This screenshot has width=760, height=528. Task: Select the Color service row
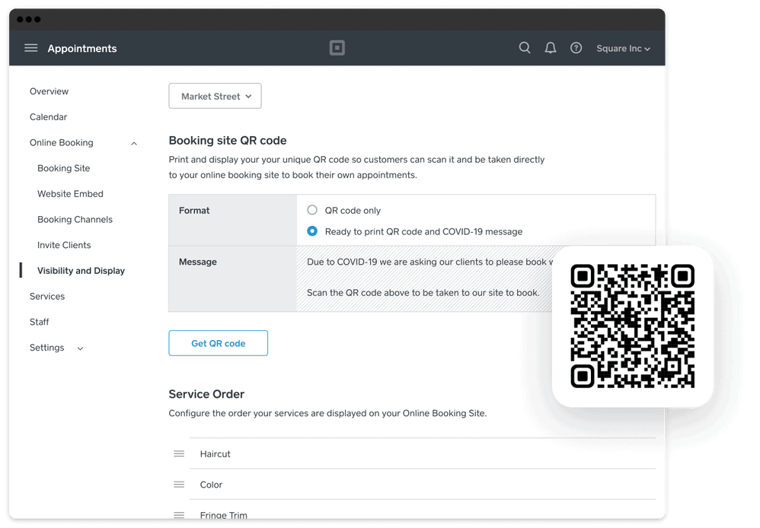tap(422, 485)
